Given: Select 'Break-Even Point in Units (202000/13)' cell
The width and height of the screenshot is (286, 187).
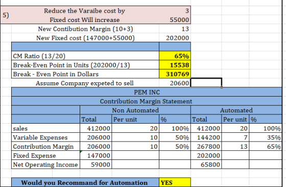Looking at the screenshot, I should 85,65.
